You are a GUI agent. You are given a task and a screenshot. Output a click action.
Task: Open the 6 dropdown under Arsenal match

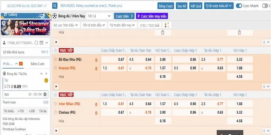click(x=266, y=86)
